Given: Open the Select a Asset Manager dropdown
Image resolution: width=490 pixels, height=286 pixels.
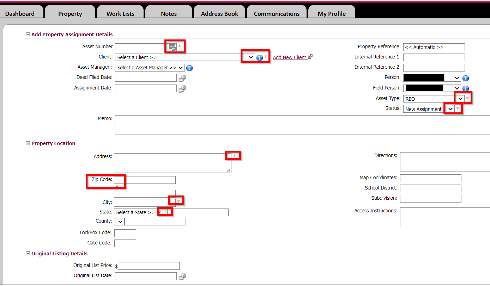Looking at the screenshot, I should 150,68.
